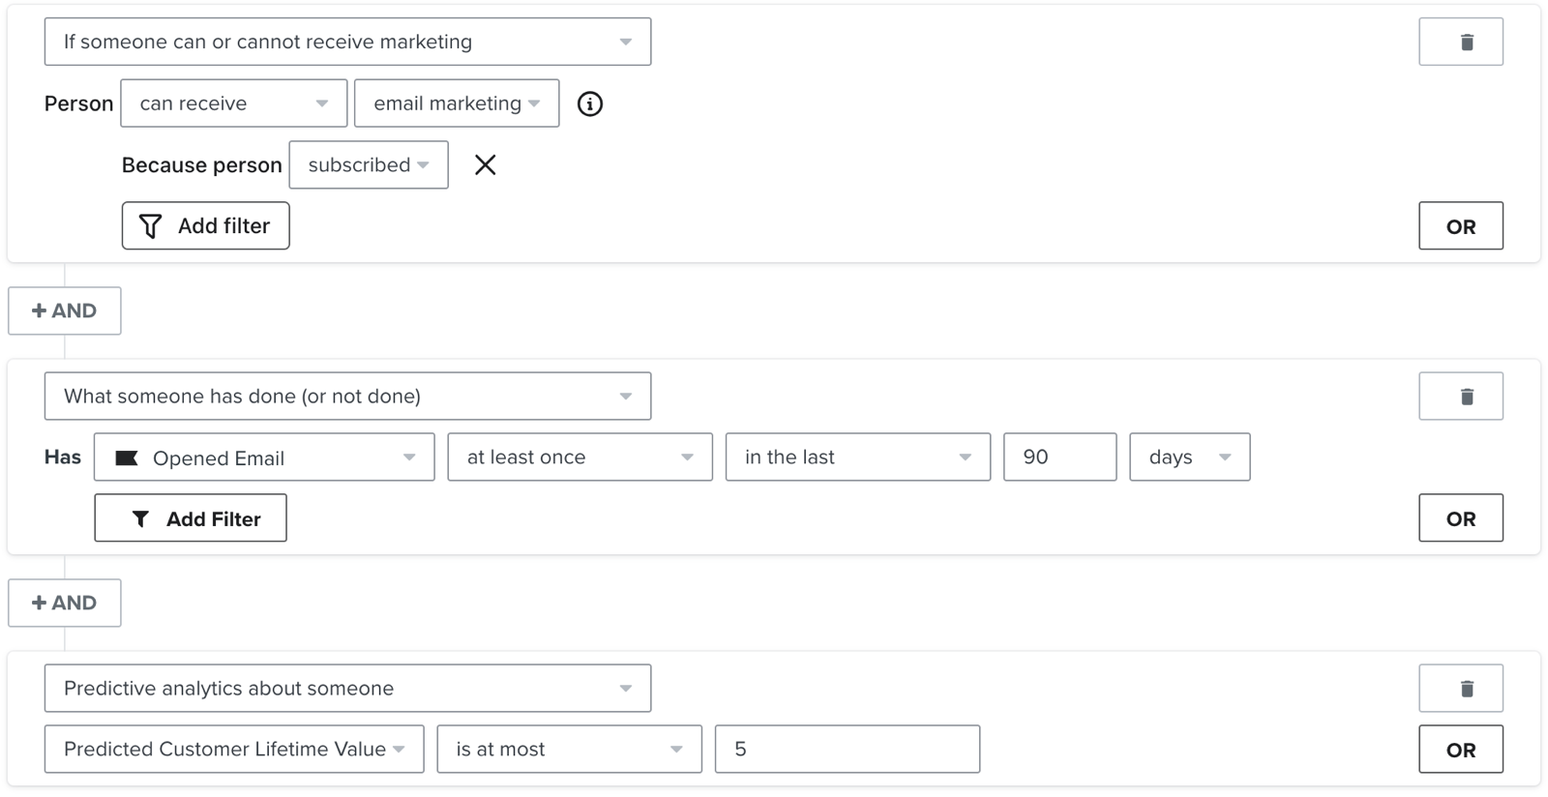Click the 90 days number field
Viewport: 1548px width, 797px height.
pyautogui.click(x=1059, y=458)
